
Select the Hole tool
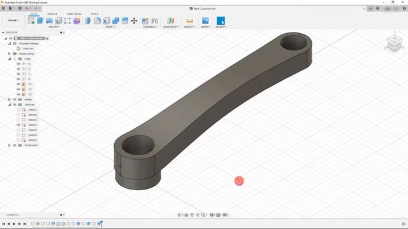pyautogui.click(x=59, y=21)
